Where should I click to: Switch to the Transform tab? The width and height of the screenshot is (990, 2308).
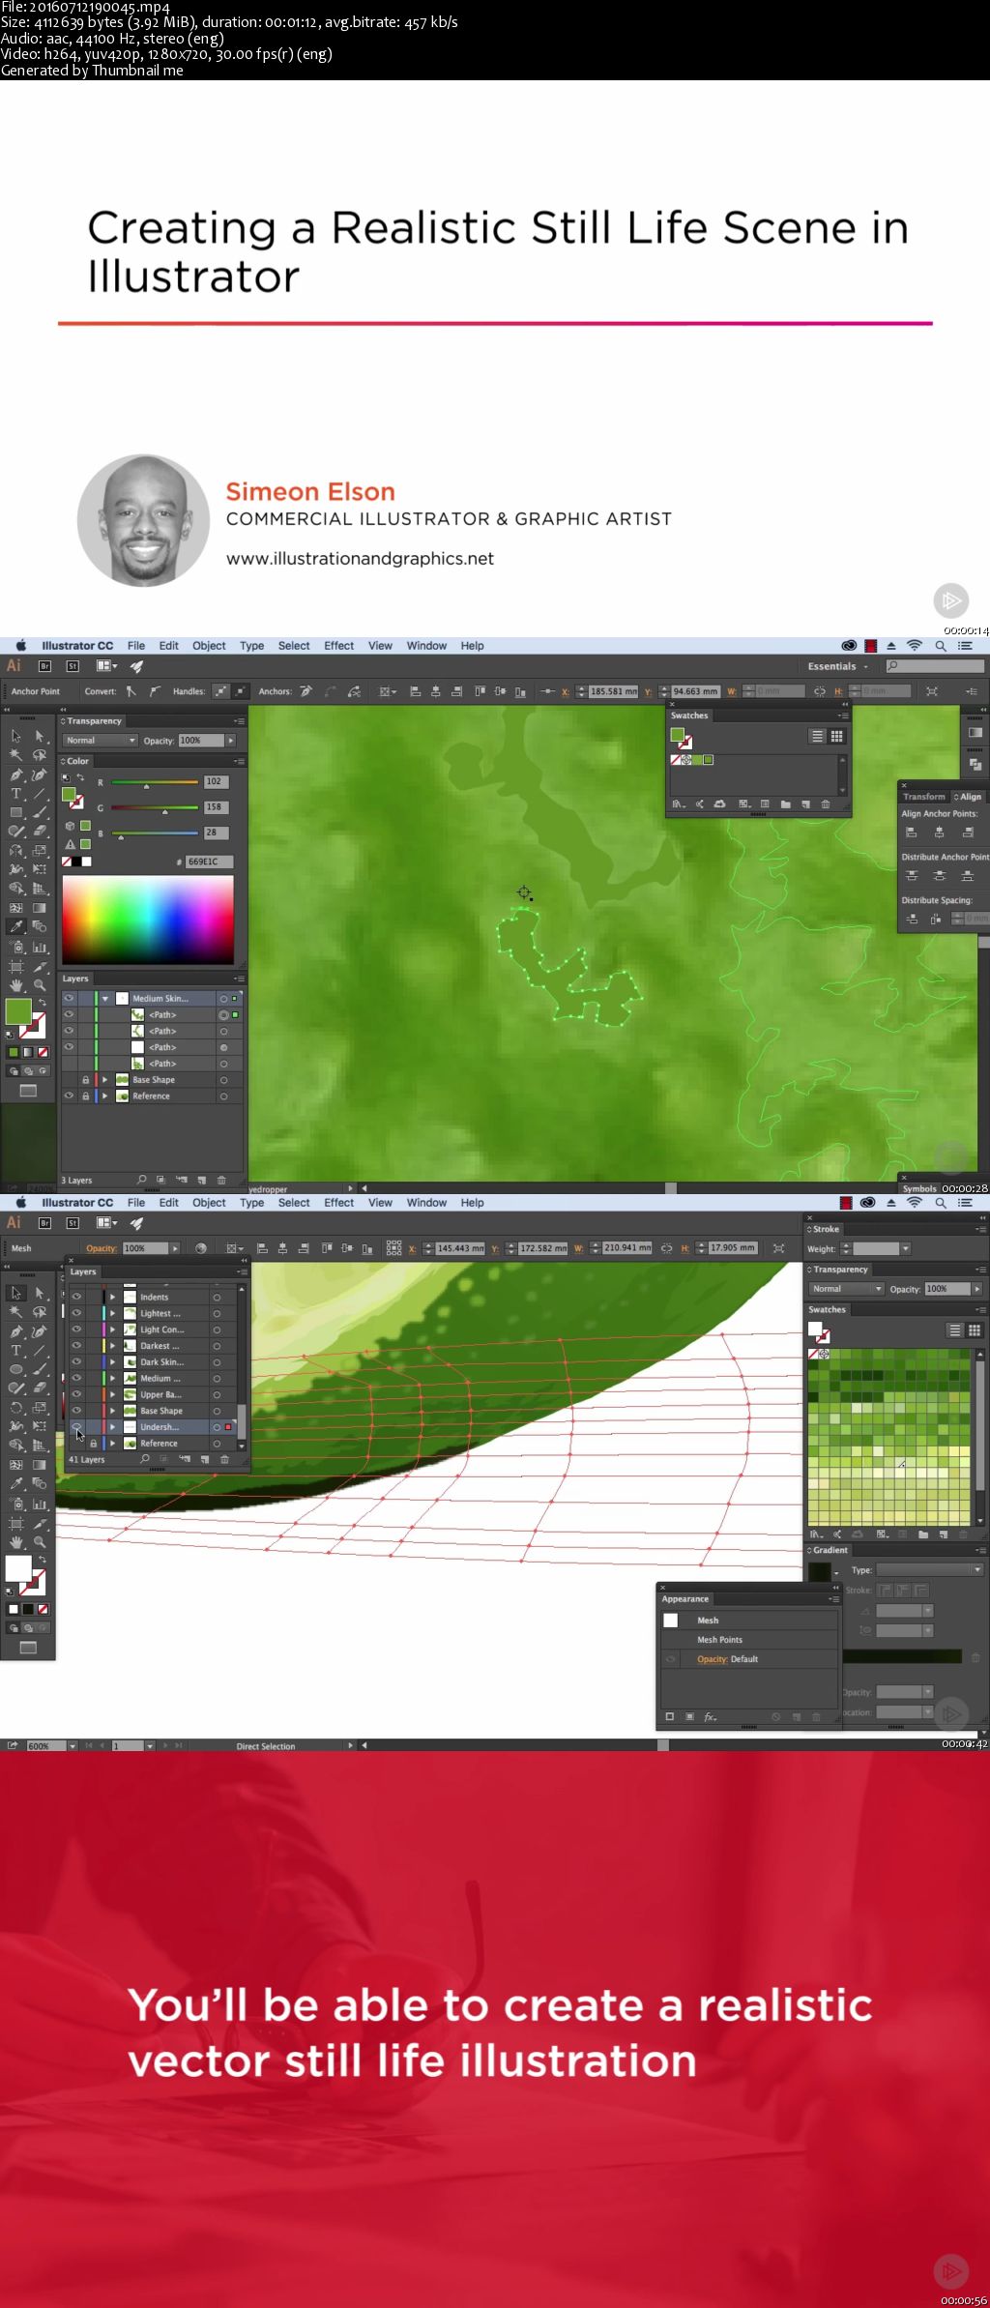coord(924,797)
